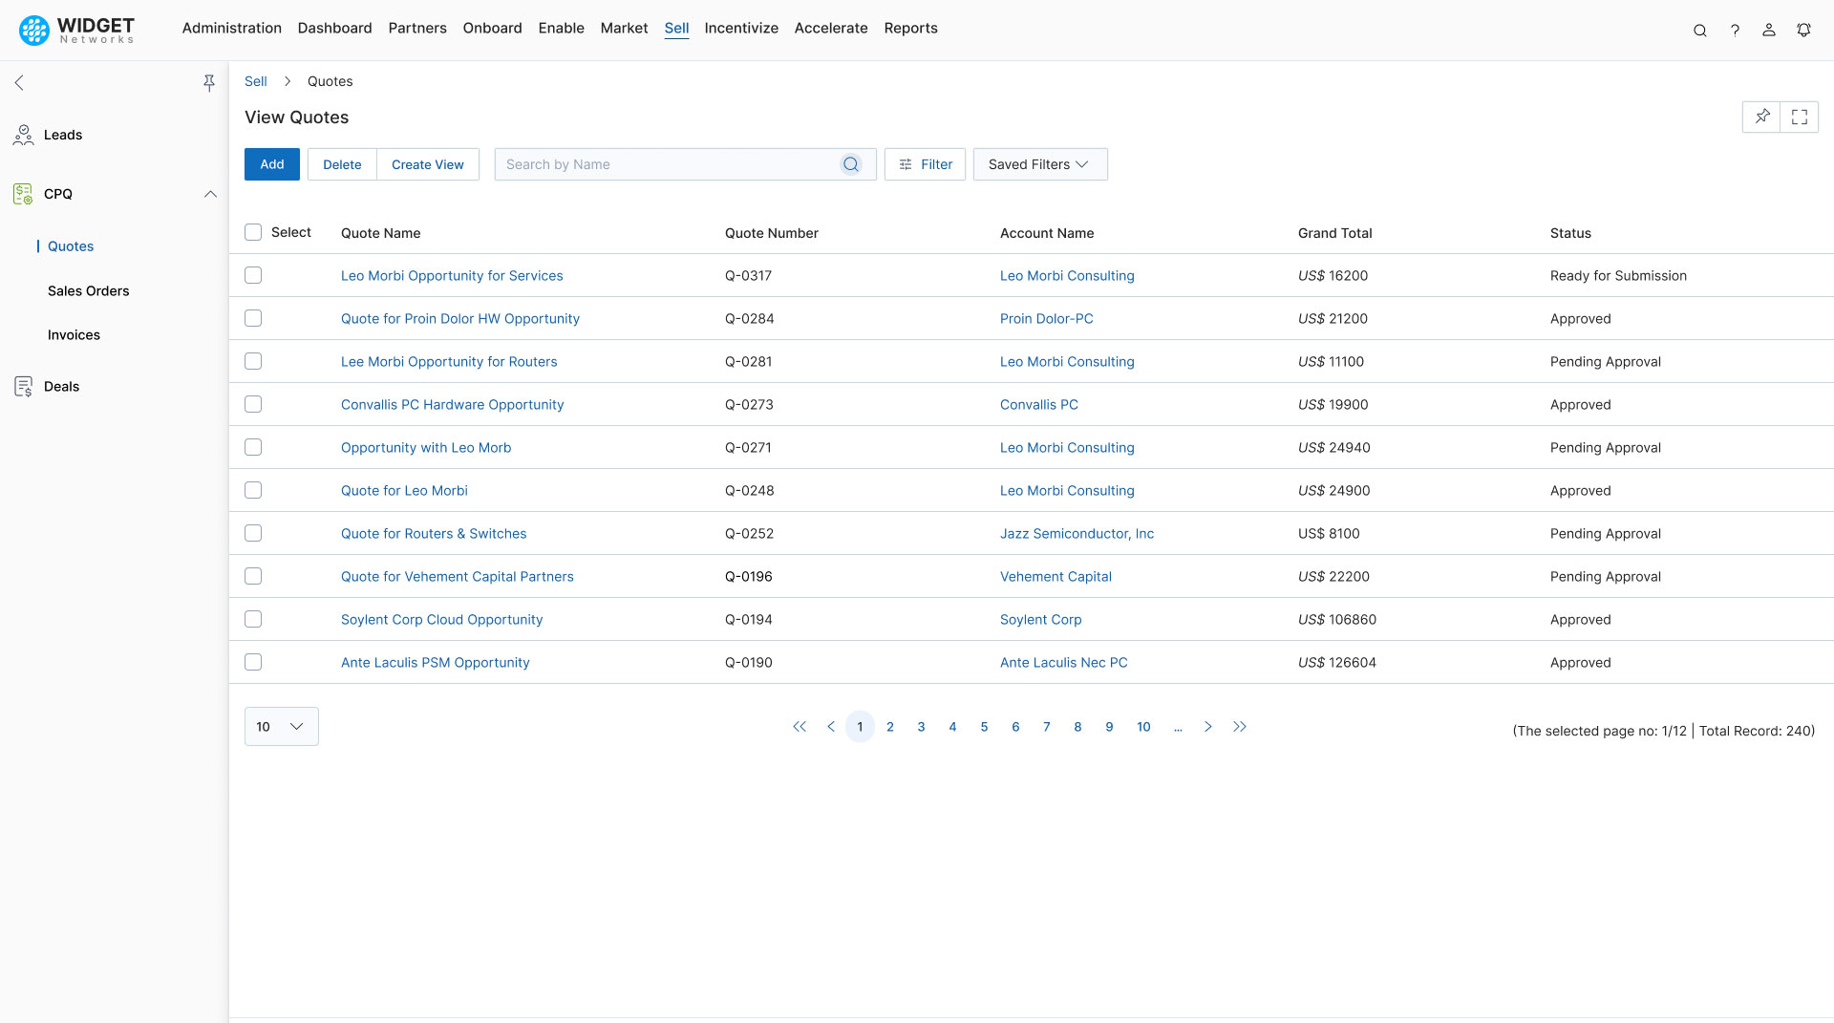1834x1023 pixels.
Task: Go to page 5 of results
Action: click(984, 727)
